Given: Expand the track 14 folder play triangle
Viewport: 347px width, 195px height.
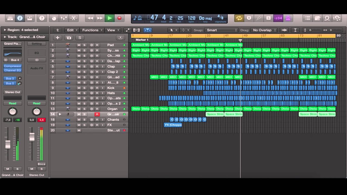Looking at the screenshot, I should point(60,114).
